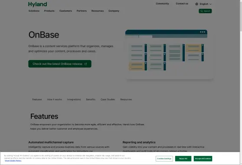Expand the English language dropdown
This screenshot has width=242, height=165.
(x=203, y=4)
